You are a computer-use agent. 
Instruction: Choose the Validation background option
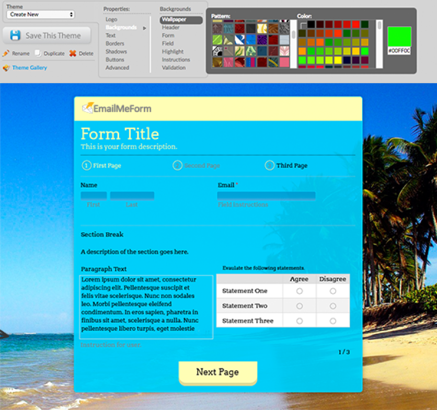coord(174,68)
